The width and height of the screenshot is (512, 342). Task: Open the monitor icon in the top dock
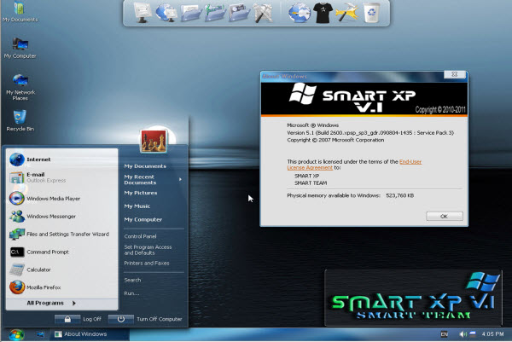pyautogui.click(x=143, y=13)
